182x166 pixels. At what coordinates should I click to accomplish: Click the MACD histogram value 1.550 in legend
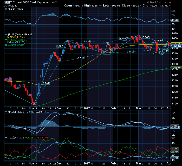click(46, 112)
